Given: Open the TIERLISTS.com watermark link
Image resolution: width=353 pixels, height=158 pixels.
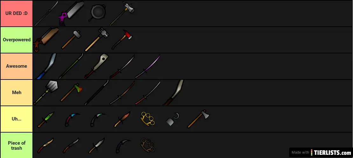Looking at the screenshot, I should click(x=321, y=152).
